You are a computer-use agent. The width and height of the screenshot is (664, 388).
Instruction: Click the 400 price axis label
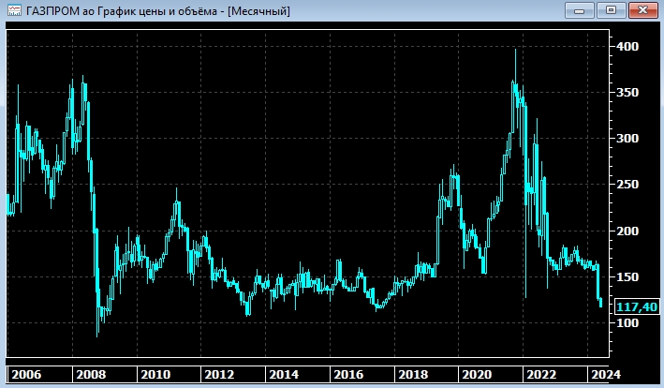627,47
